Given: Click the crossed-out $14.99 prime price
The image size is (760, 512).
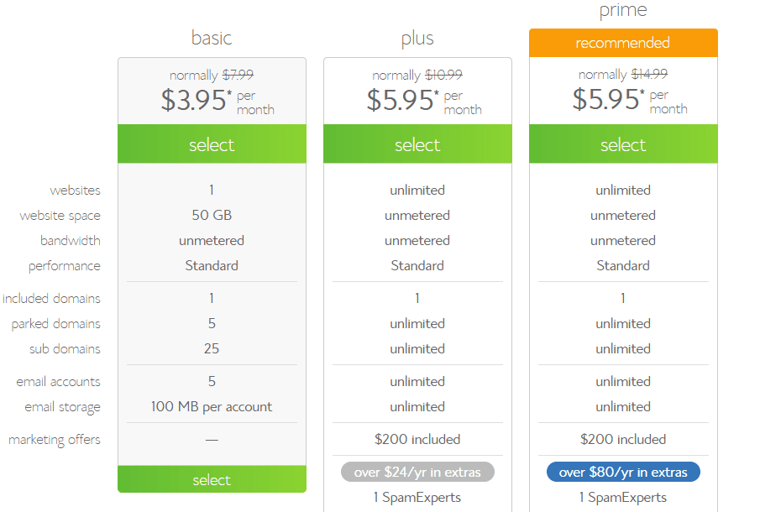Looking at the screenshot, I should click(x=648, y=75).
